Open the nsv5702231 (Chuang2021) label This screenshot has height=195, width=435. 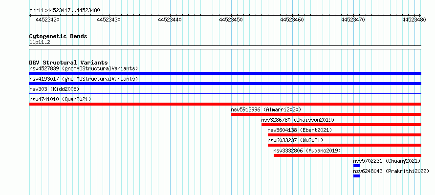[387, 161]
